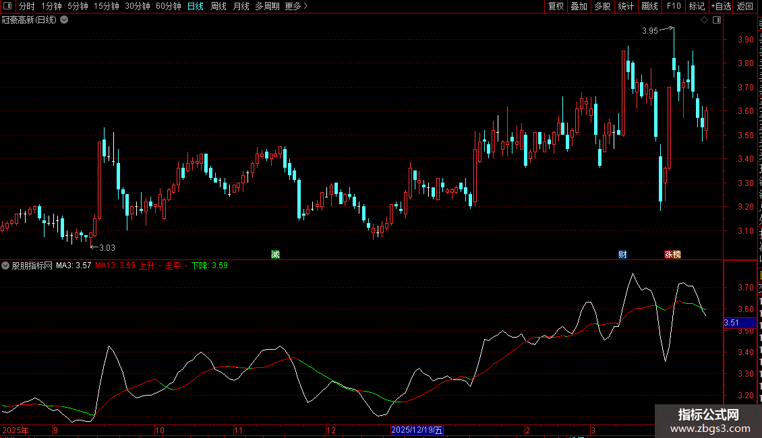This screenshot has height=438, width=762.
Task: Click the blue 财 marker icon
Action: pos(622,255)
